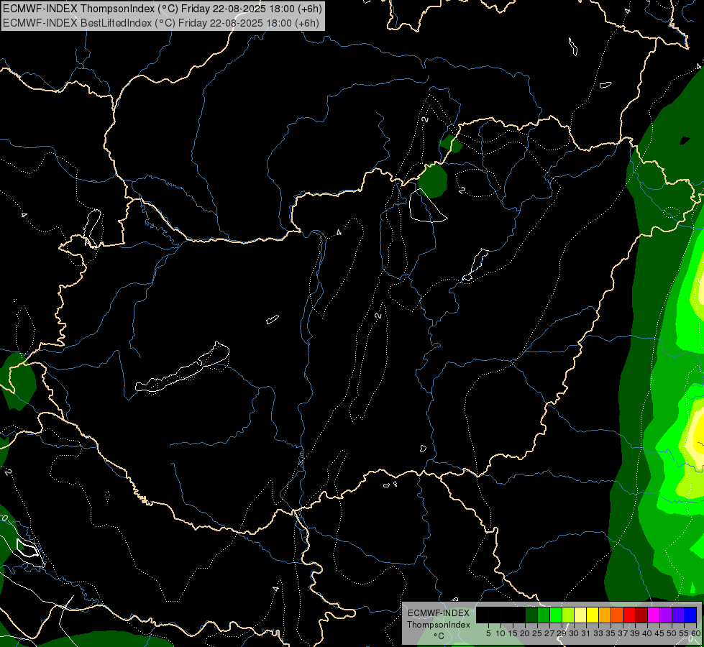The image size is (704, 647).
Task: Click legend tick label '39'
Action: pos(635,633)
